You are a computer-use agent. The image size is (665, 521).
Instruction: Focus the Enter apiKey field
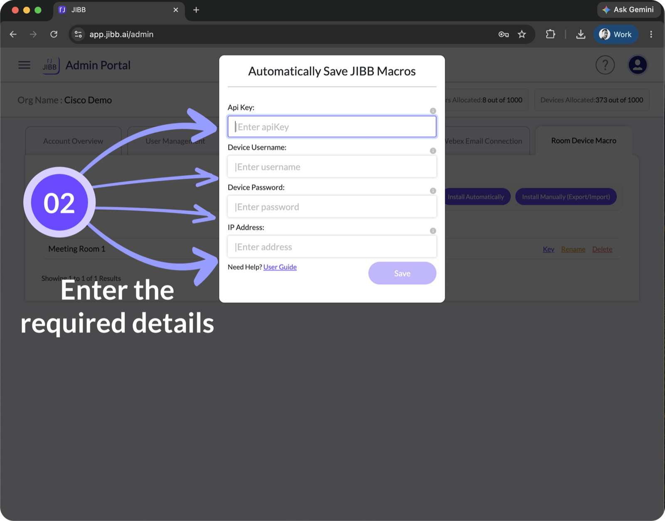332,127
